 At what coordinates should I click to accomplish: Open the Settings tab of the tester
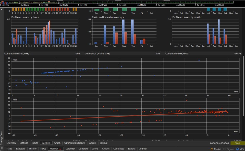[24, 143]
